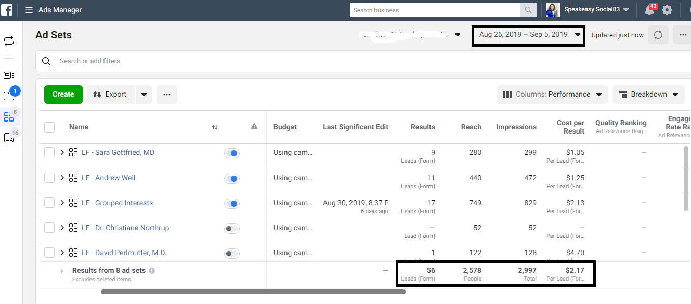Sort by the Cost per Result column header
The width and height of the screenshot is (691, 304).
[x=570, y=127]
